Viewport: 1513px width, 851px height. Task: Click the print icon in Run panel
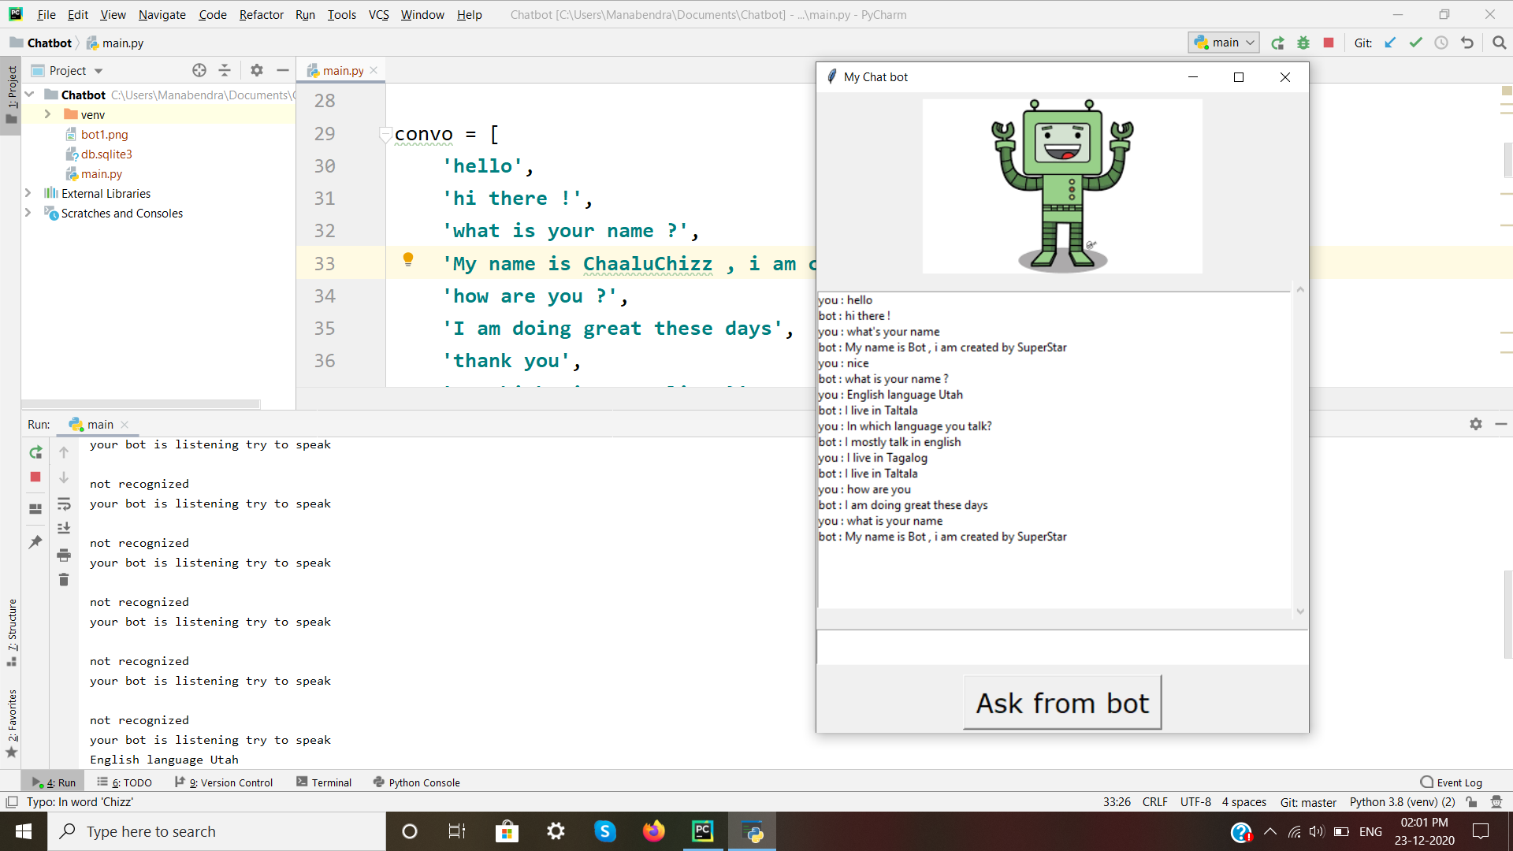[x=64, y=556]
